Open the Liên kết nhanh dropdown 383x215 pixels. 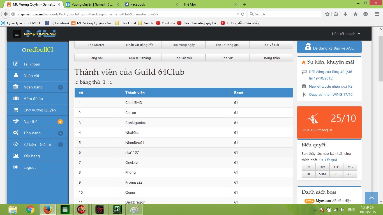tap(346, 34)
